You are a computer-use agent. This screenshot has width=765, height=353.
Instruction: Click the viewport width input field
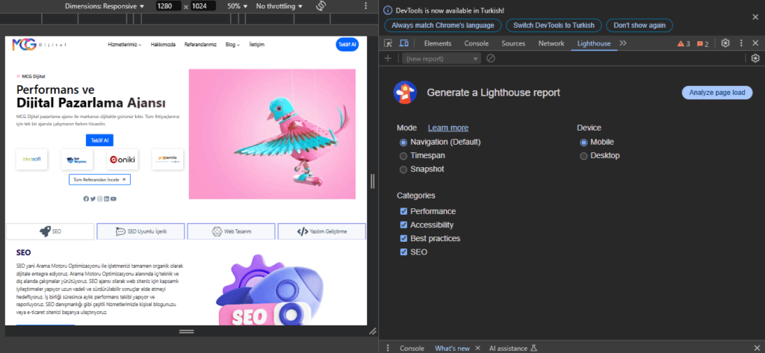(167, 6)
